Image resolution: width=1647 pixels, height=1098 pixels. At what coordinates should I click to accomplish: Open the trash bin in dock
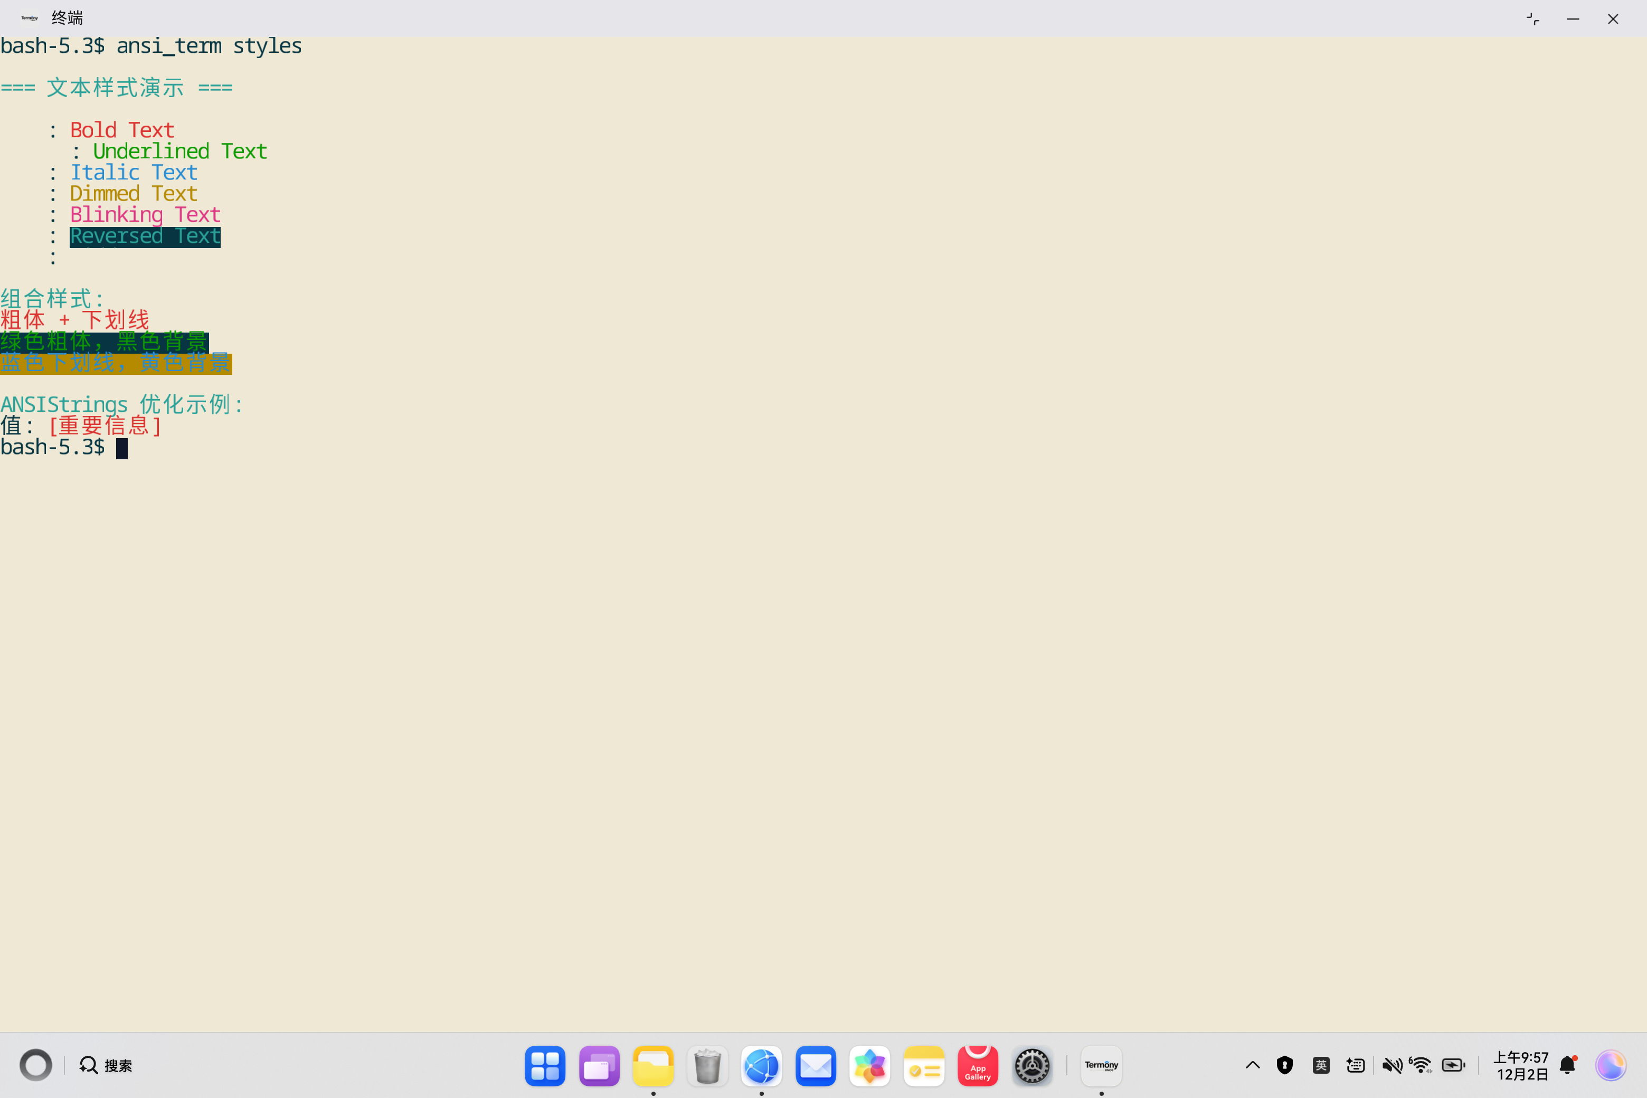tap(707, 1066)
